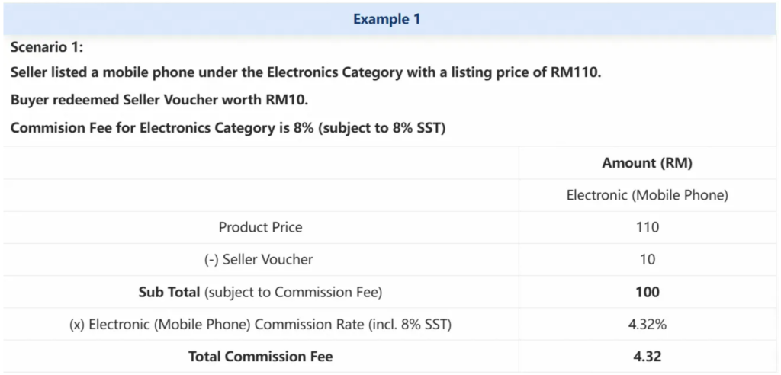Select the Sub Total row label
The image size is (781, 375).
coord(260,292)
